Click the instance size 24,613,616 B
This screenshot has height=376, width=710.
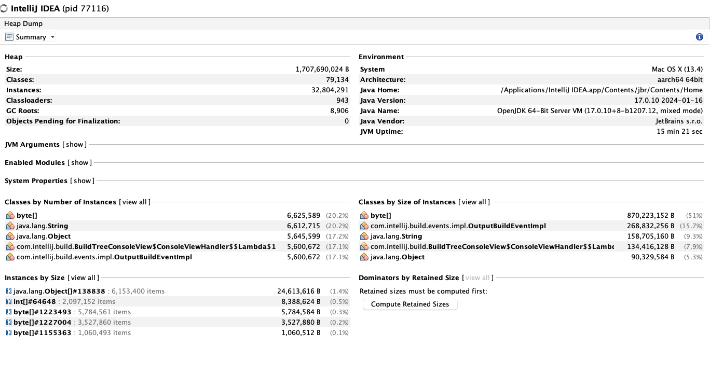coord(299,291)
